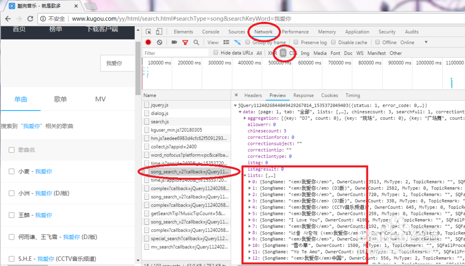Viewport: 465px width, 266px height.
Task: Click the browser forward arrow
Action: 19,19
